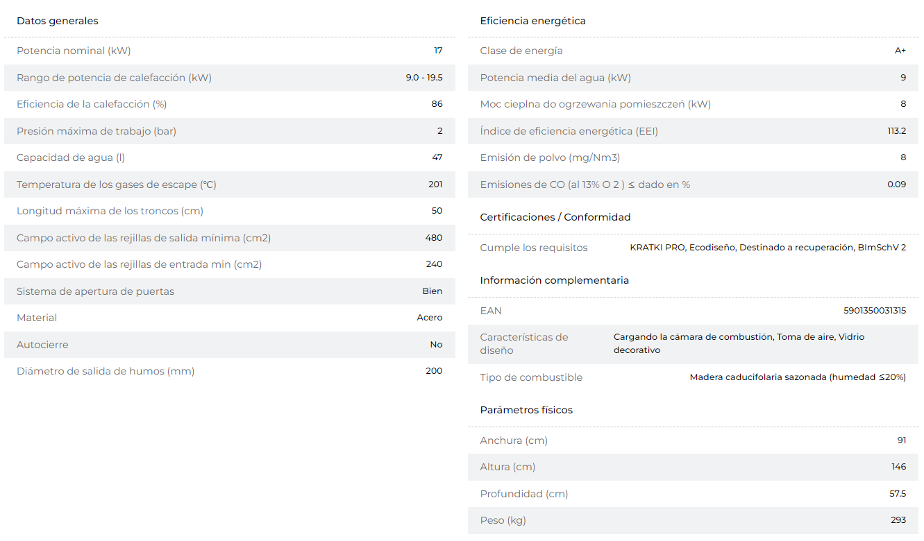
Task: Select the Sistema de apertura de puertas row
Action: (x=230, y=291)
